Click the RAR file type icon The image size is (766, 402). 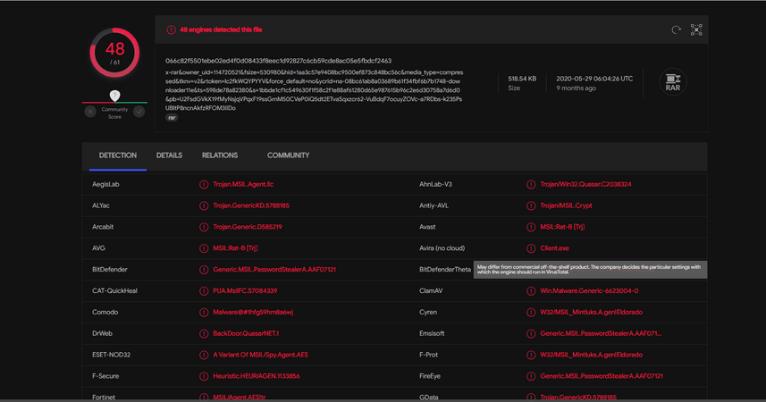pos(673,82)
